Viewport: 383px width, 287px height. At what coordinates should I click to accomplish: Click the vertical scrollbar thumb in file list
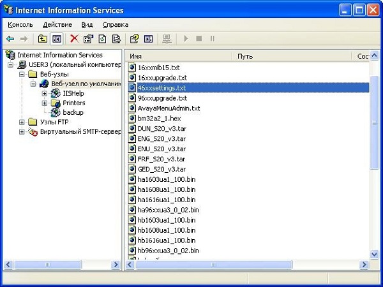point(374,122)
